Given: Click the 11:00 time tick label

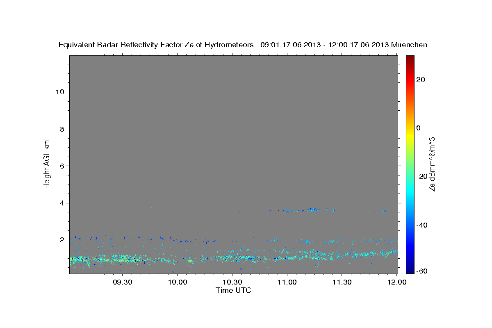Looking at the screenshot, I should coord(287,282).
